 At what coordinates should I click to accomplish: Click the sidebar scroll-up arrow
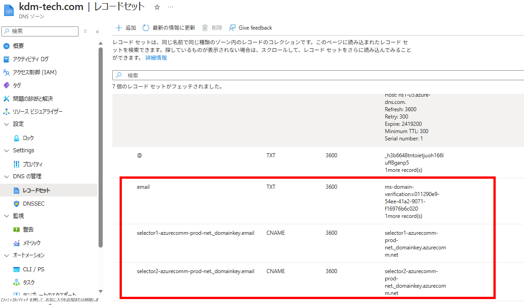coord(100,43)
